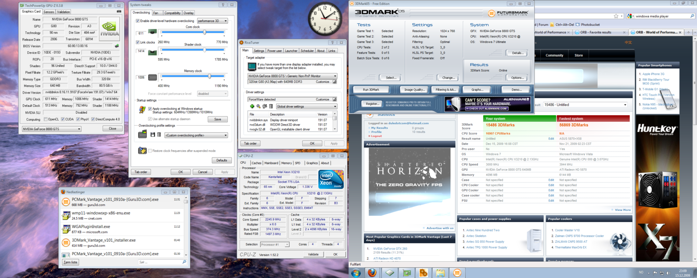
Task: Click the Run 3DMark button
Action: (371, 90)
